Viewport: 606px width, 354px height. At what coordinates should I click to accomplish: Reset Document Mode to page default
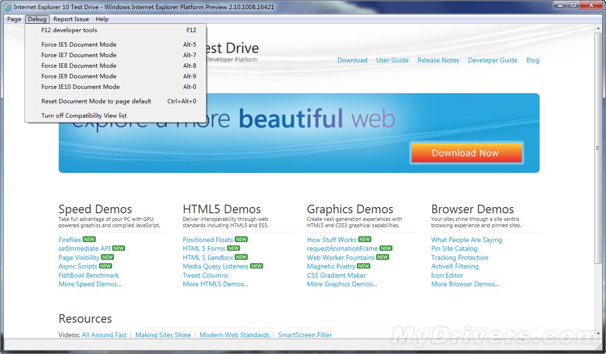point(96,101)
